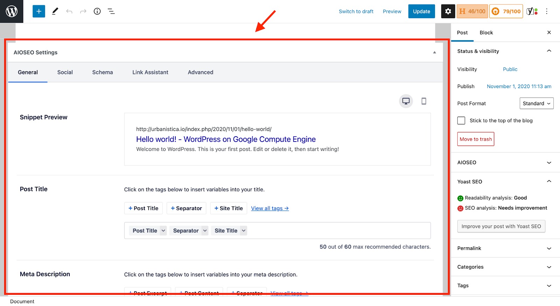The height and width of the screenshot is (306, 560).
Task: Click the View all tags link
Action: pyautogui.click(x=269, y=208)
